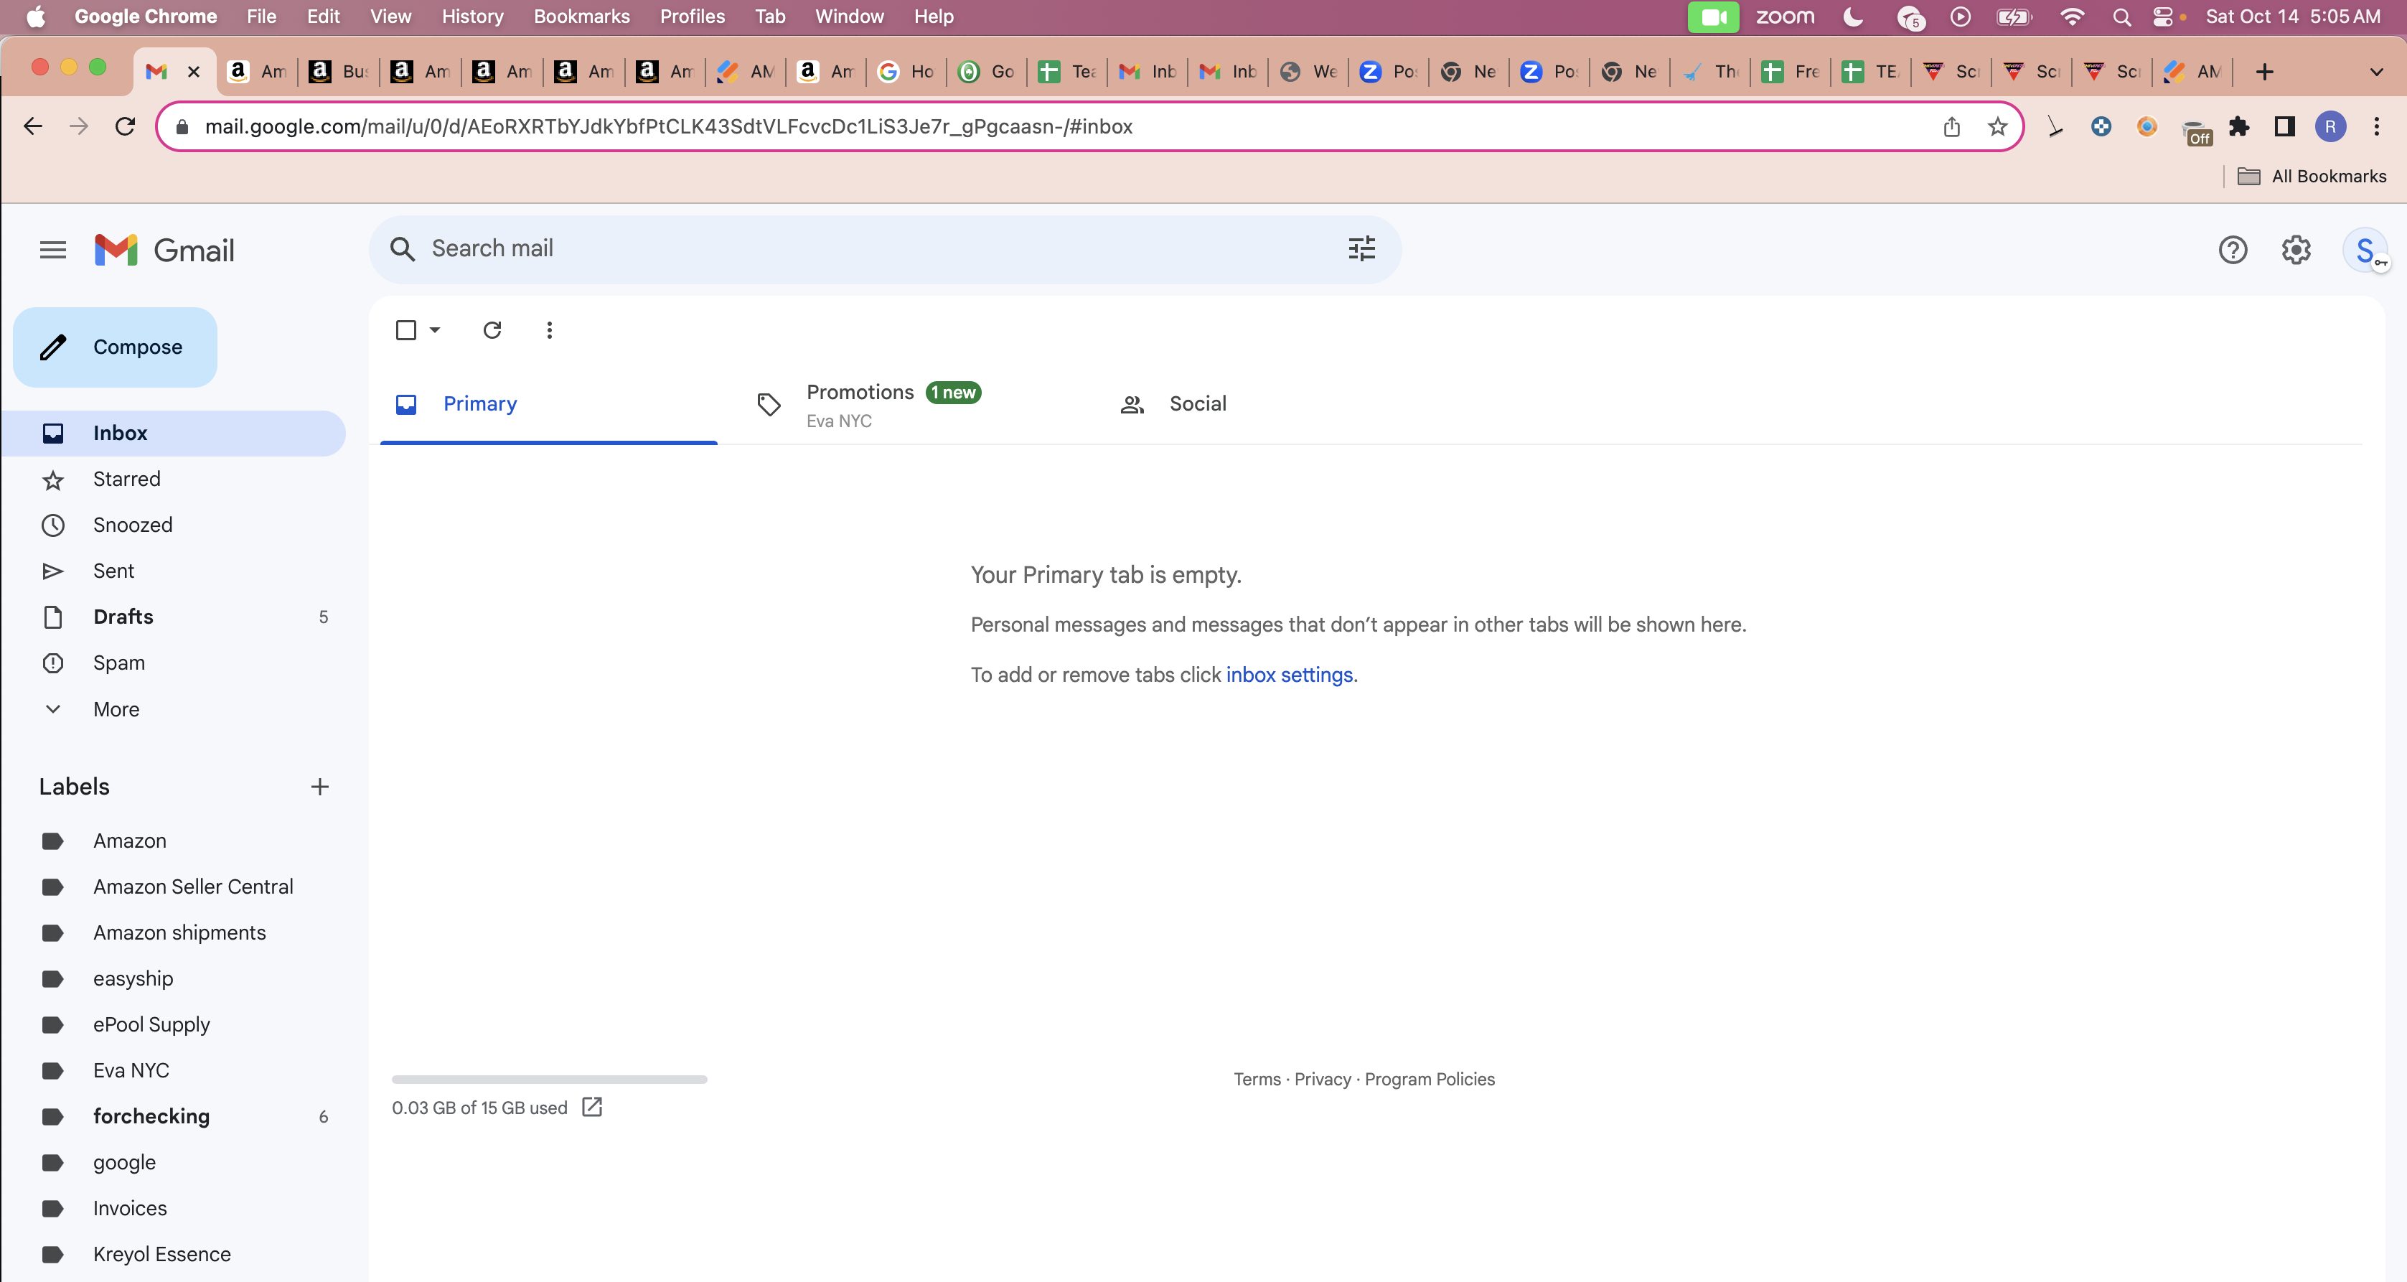Open a new Chrome tab
This screenshot has width=2407, height=1282.
2264,72
